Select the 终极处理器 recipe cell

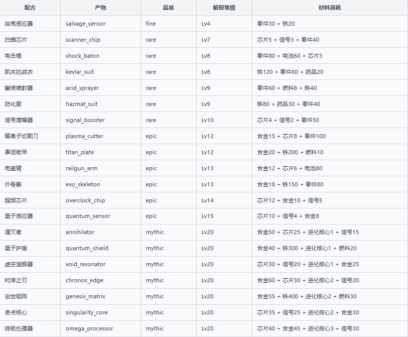[30, 328]
